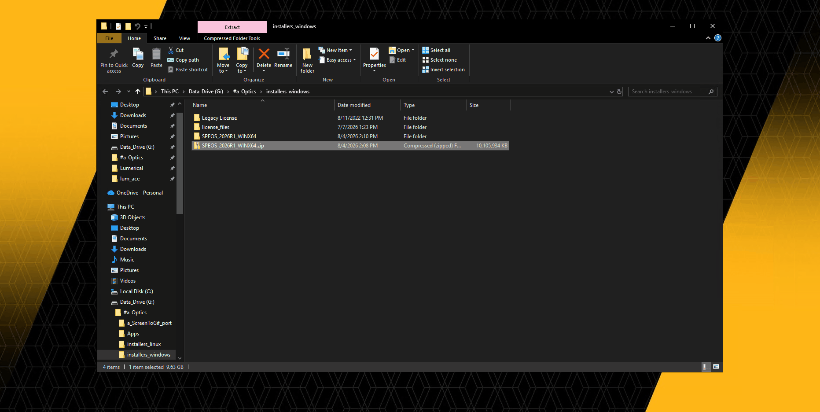
Task: Open the File menu
Action: point(109,38)
